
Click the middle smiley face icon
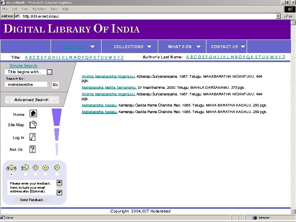coord(35,167)
